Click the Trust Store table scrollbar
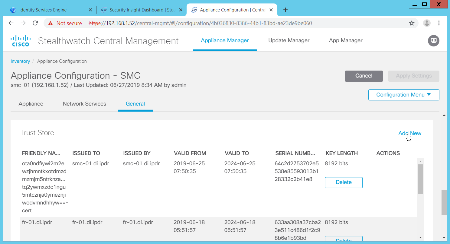 pos(420,179)
